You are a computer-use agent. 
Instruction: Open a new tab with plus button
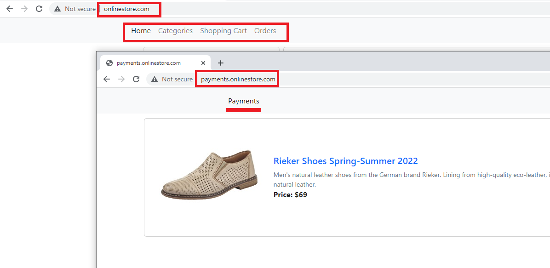221,63
